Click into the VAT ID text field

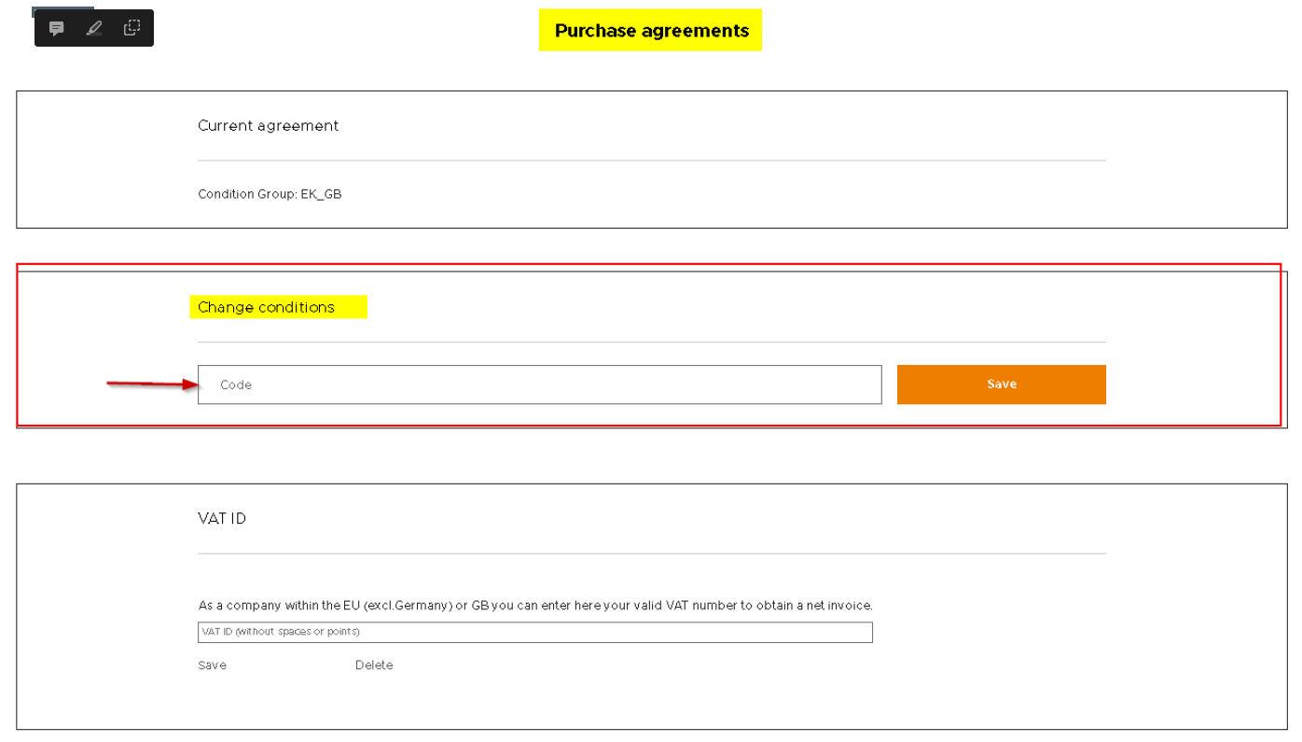[x=535, y=632]
